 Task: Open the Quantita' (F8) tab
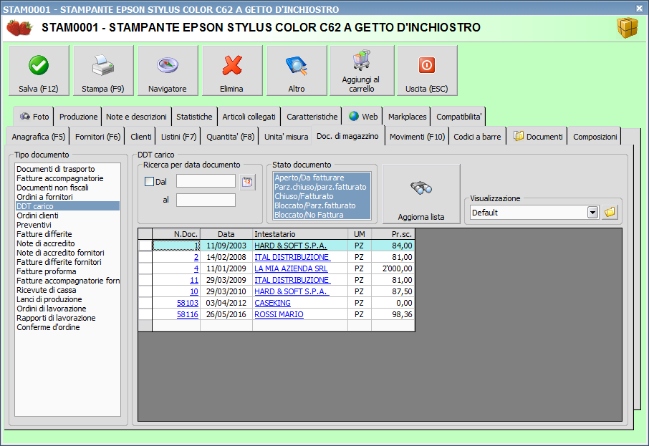tap(230, 137)
